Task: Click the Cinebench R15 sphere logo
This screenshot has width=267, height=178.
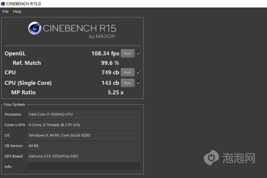Action: [x=35, y=28]
